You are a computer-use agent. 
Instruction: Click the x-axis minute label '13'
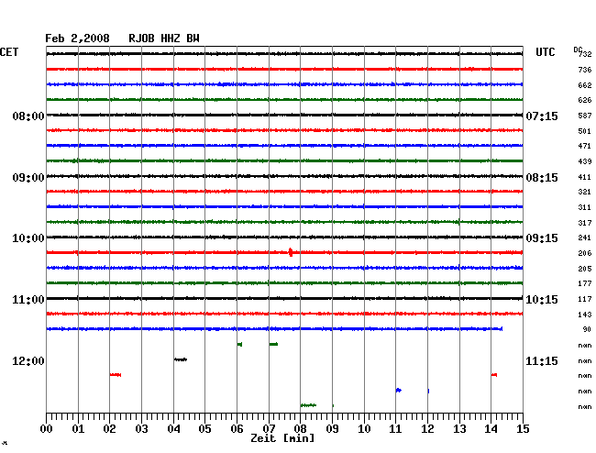coord(459,429)
